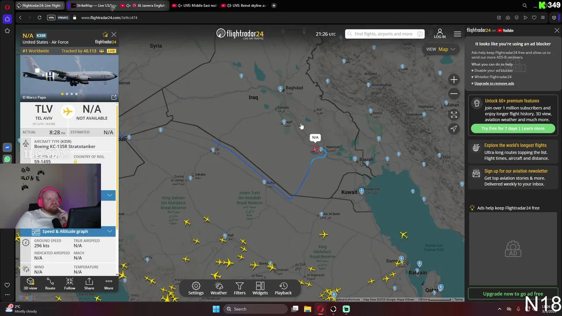Switch to LIVE: Beirut skyline tab
The width and height of the screenshot is (562, 316).
tap(243, 6)
